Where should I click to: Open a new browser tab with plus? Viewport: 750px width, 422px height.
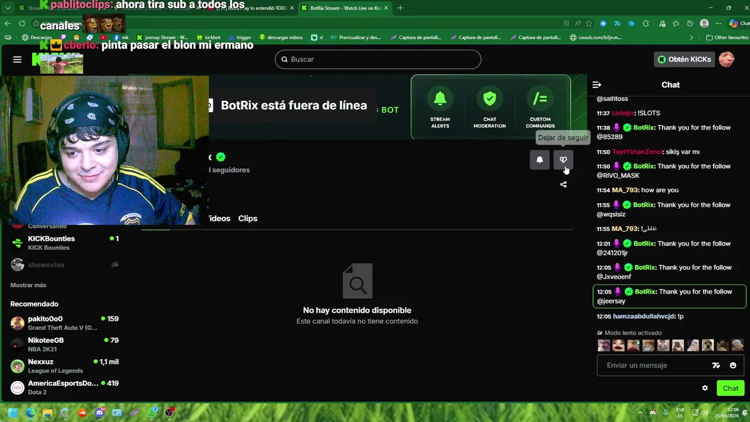pyautogui.click(x=400, y=8)
